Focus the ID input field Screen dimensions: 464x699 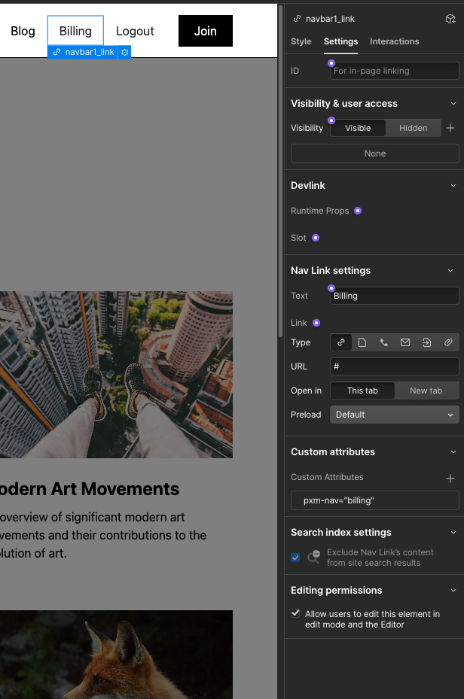click(395, 71)
